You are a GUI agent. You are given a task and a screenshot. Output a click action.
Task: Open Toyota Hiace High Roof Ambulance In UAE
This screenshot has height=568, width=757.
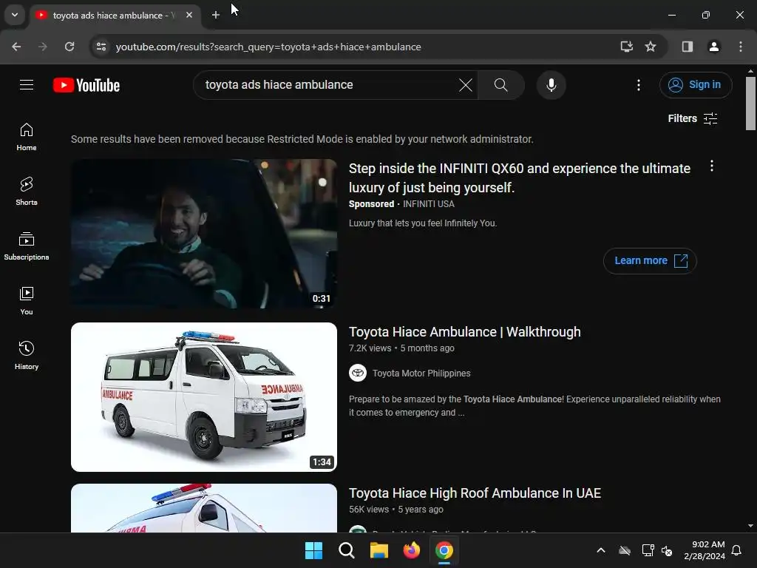[475, 493]
